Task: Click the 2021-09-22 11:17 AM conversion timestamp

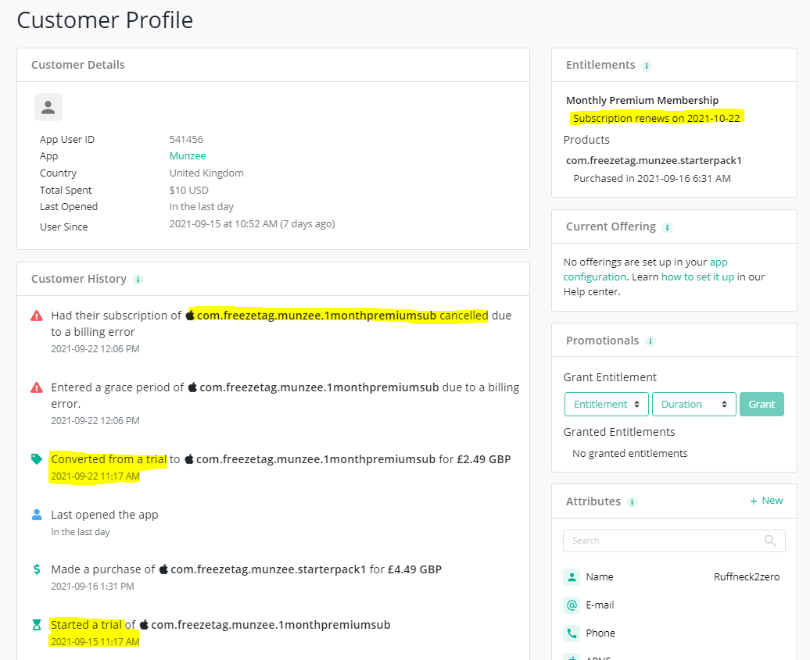Action: (95, 476)
